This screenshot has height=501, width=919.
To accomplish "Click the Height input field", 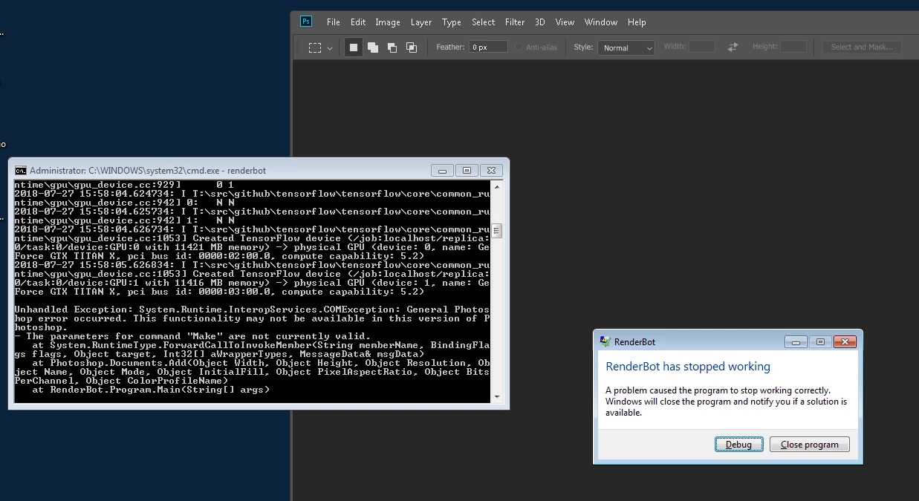I will [793, 47].
